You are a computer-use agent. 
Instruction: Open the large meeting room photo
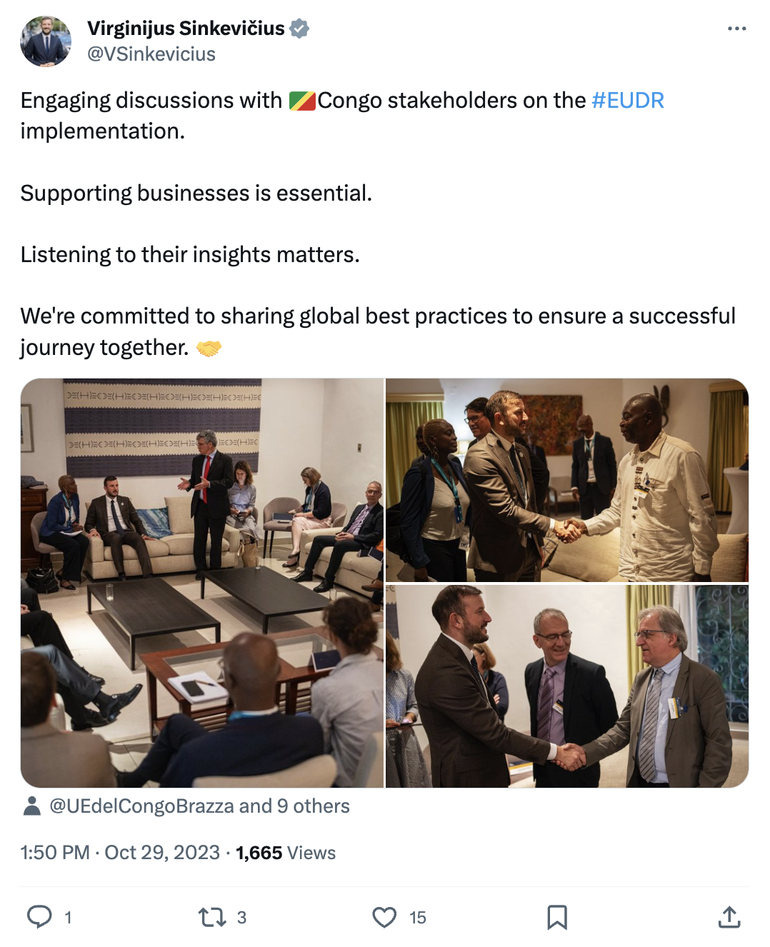click(202, 583)
